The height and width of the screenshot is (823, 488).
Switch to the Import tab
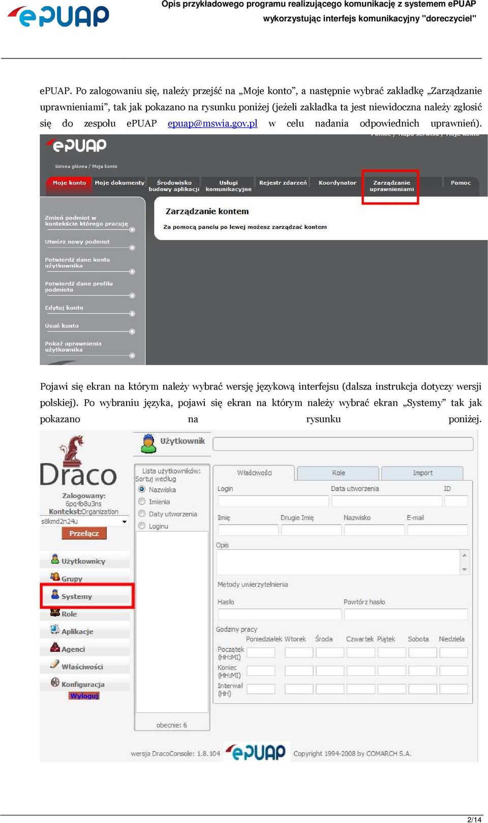(x=422, y=473)
